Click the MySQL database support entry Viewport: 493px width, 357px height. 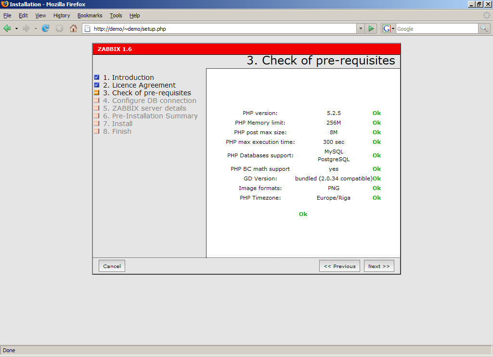334,152
